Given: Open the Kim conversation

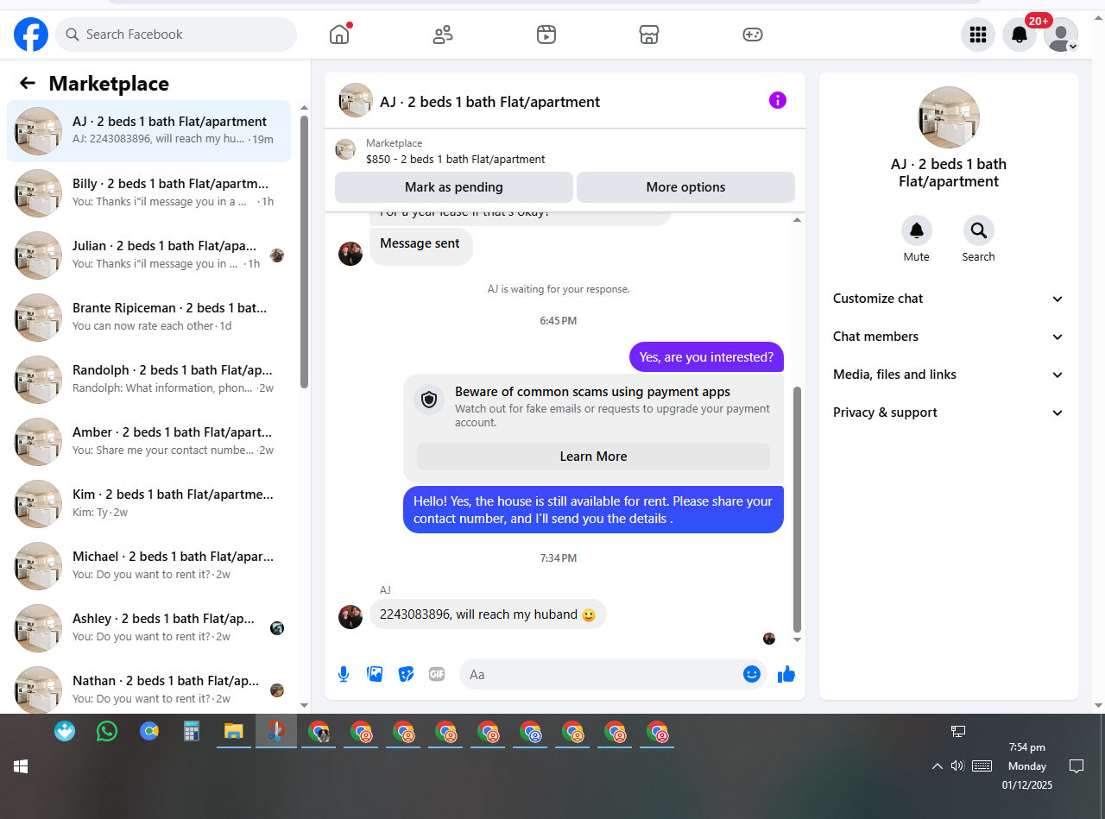Looking at the screenshot, I should [148, 503].
